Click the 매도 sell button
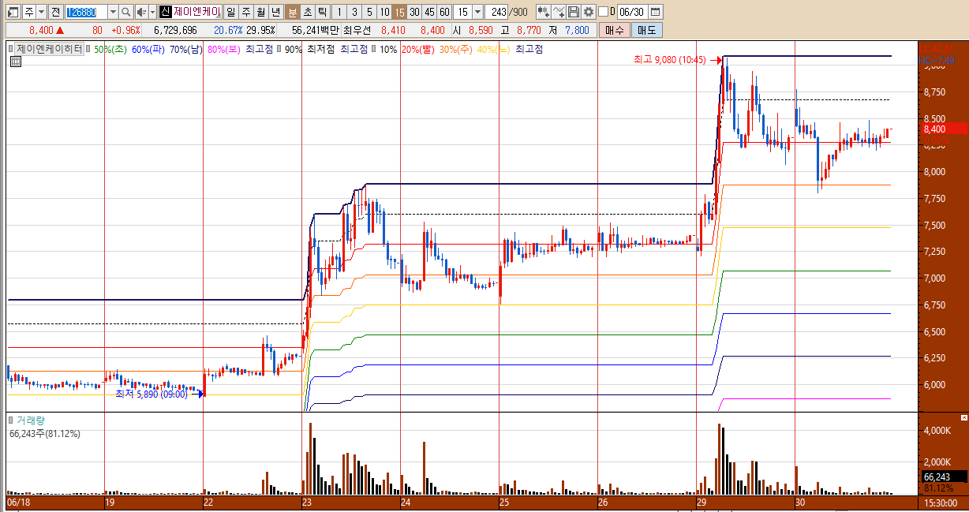 coord(646,30)
